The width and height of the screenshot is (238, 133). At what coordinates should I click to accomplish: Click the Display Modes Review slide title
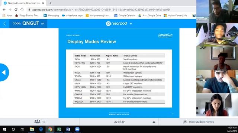(x=91, y=42)
